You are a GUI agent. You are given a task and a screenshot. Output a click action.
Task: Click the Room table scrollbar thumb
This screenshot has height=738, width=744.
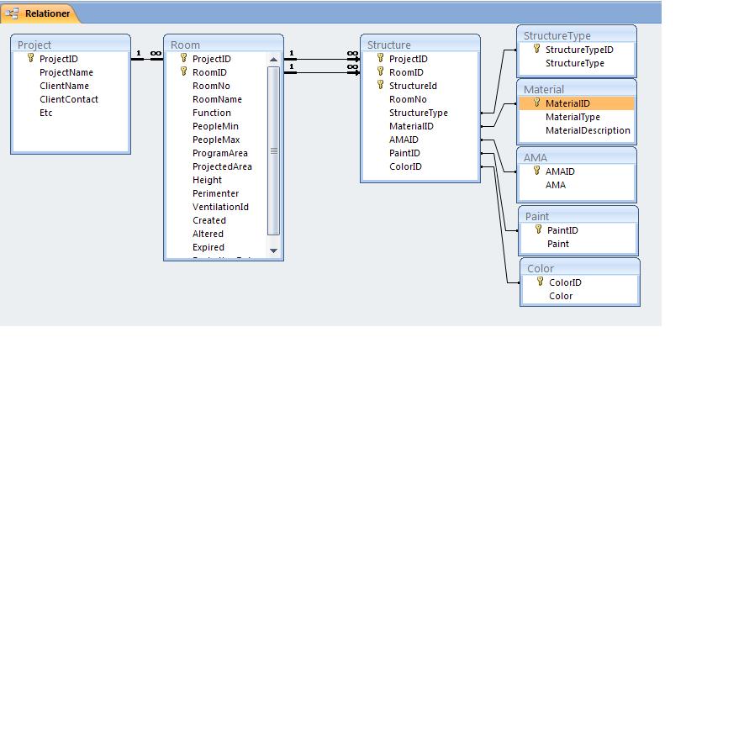(x=273, y=150)
